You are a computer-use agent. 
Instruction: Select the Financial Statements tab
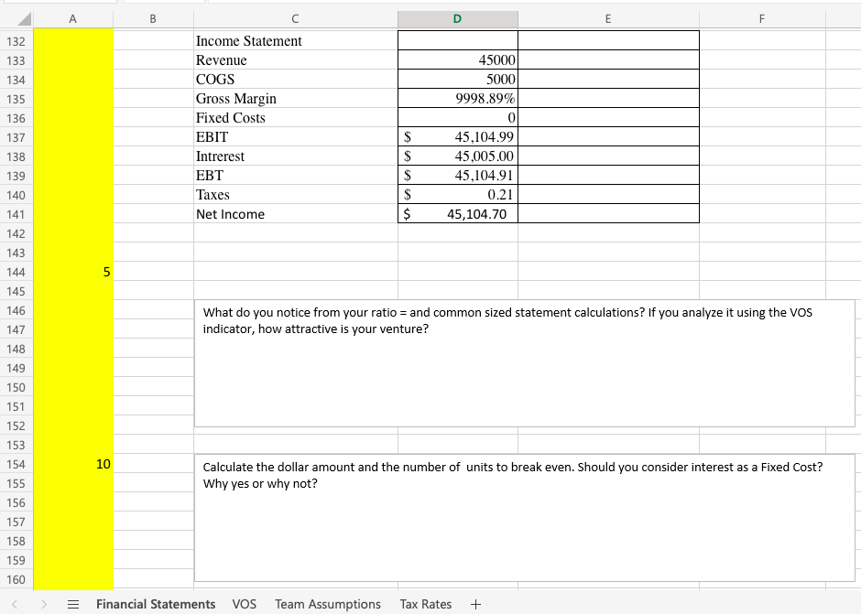[x=156, y=604]
